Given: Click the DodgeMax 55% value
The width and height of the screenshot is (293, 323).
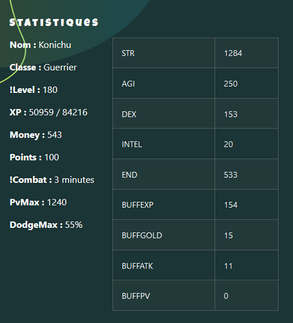Looking at the screenshot, I should pos(74,225).
